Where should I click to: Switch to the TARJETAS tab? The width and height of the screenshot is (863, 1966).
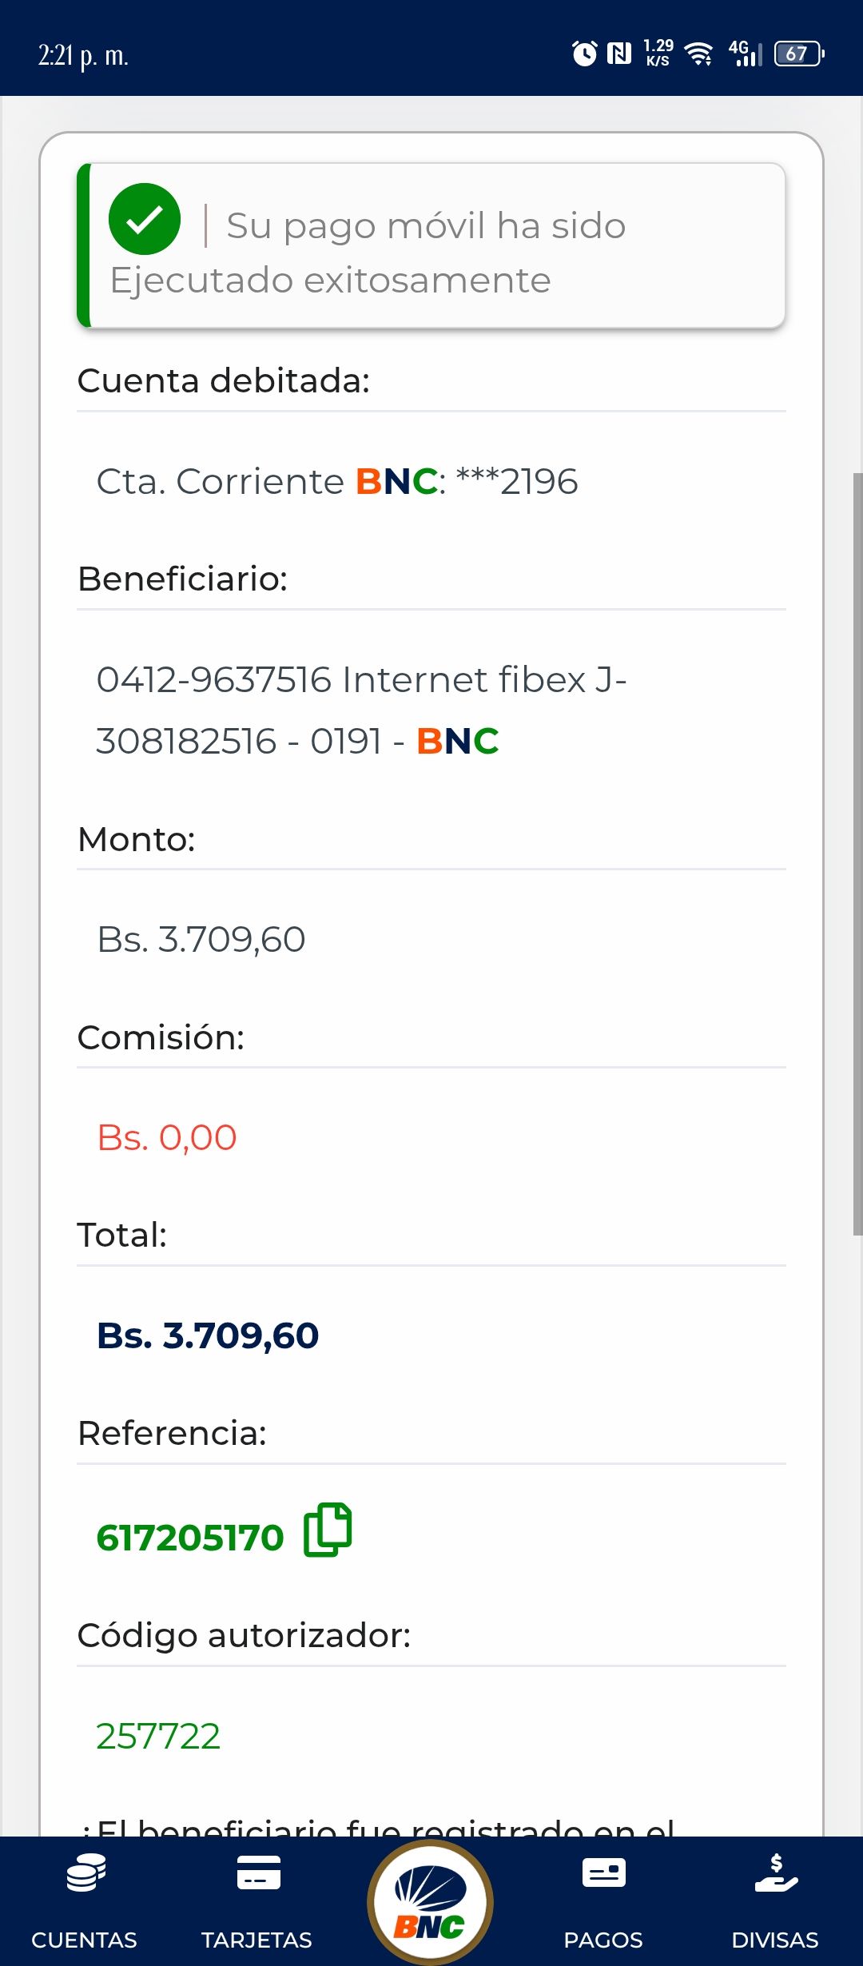[x=257, y=1940]
